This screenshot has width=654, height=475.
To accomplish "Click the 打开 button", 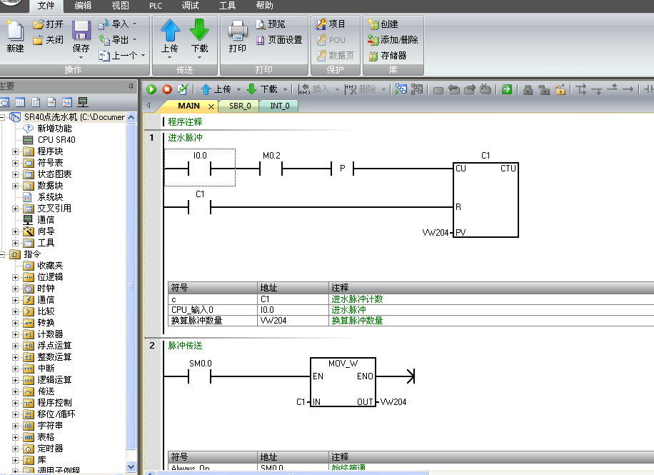I will tap(48, 24).
